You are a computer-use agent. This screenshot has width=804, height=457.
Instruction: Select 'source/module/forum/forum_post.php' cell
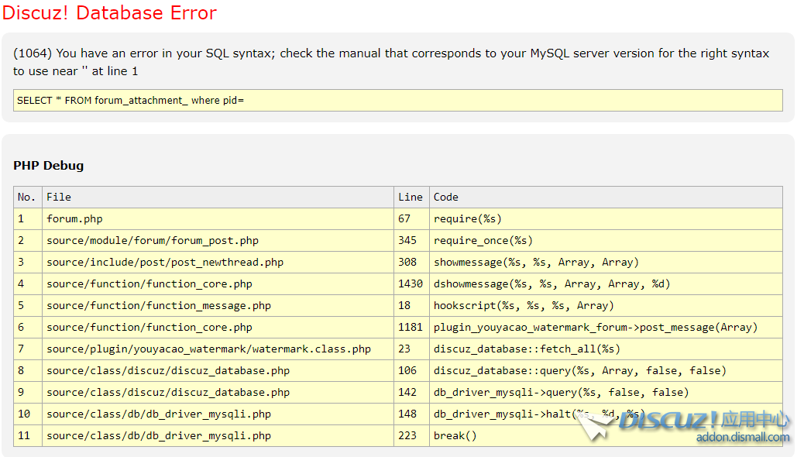[x=218, y=241]
